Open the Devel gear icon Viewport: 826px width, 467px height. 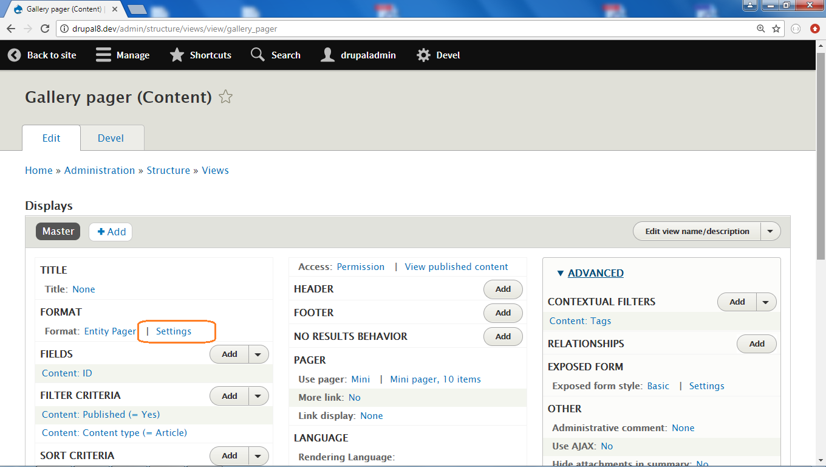[x=423, y=55]
